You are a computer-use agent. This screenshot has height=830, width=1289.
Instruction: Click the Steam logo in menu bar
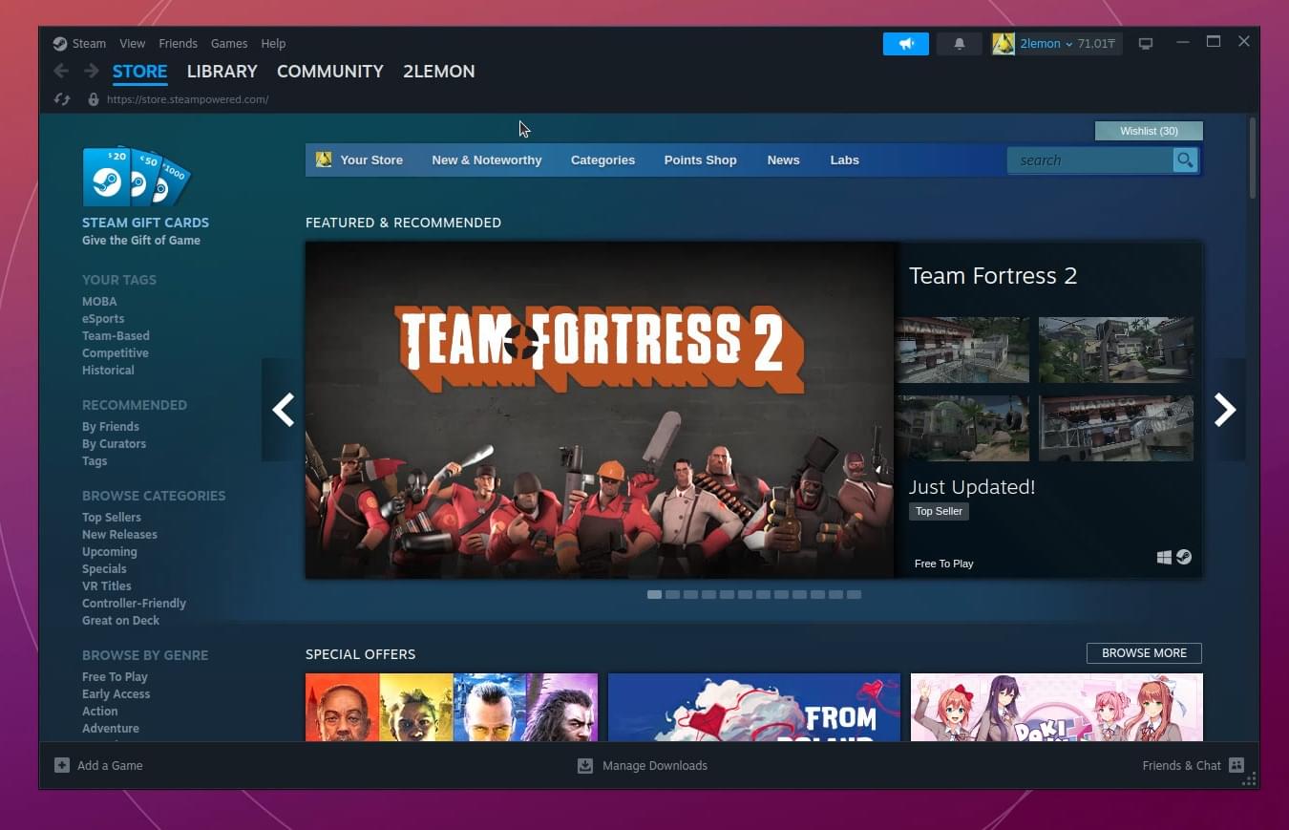pos(60,44)
